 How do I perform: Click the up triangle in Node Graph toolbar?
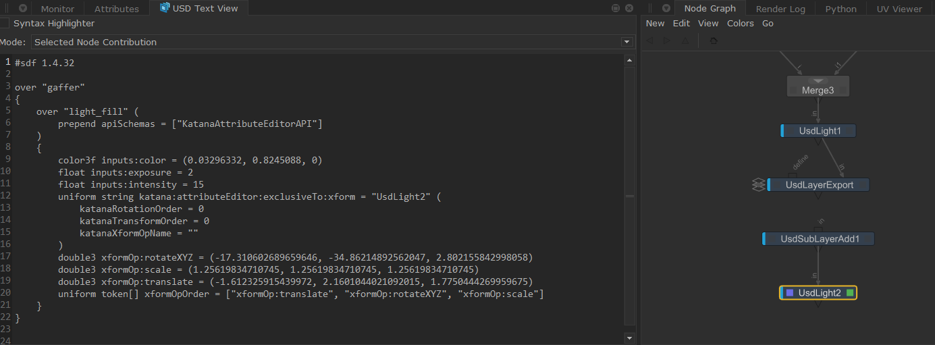(685, 41)
